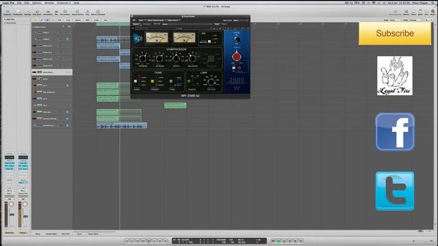Click the green Cycle button in transport
Screen dimensions: 438x246
click(279, 241)
